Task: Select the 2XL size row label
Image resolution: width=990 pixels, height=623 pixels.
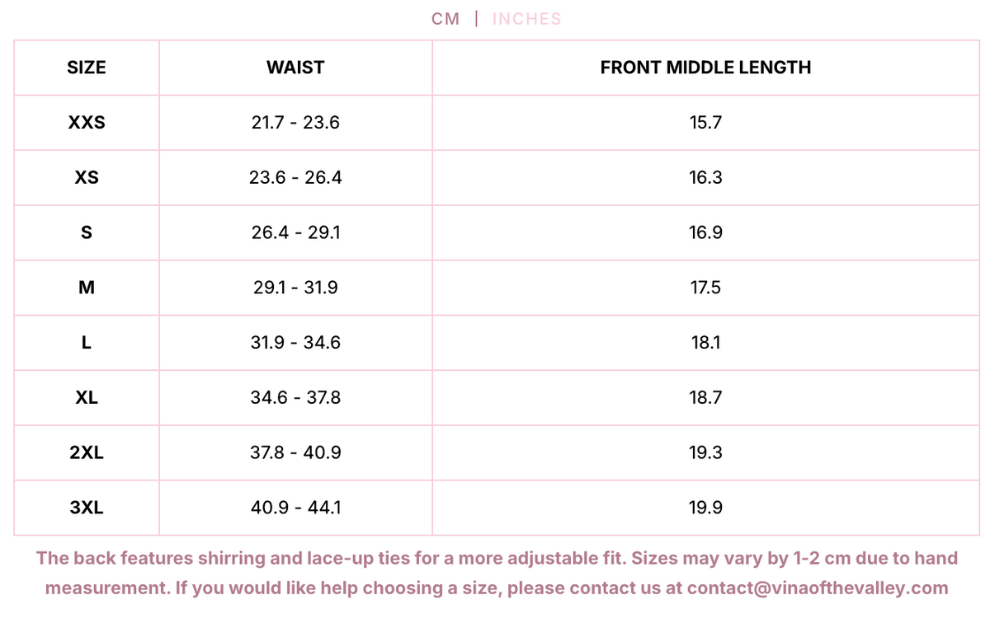Action: pyautogui.click(x=87, y=452)
